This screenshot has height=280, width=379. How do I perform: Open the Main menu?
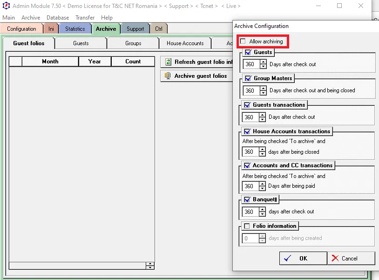(8, 18)
